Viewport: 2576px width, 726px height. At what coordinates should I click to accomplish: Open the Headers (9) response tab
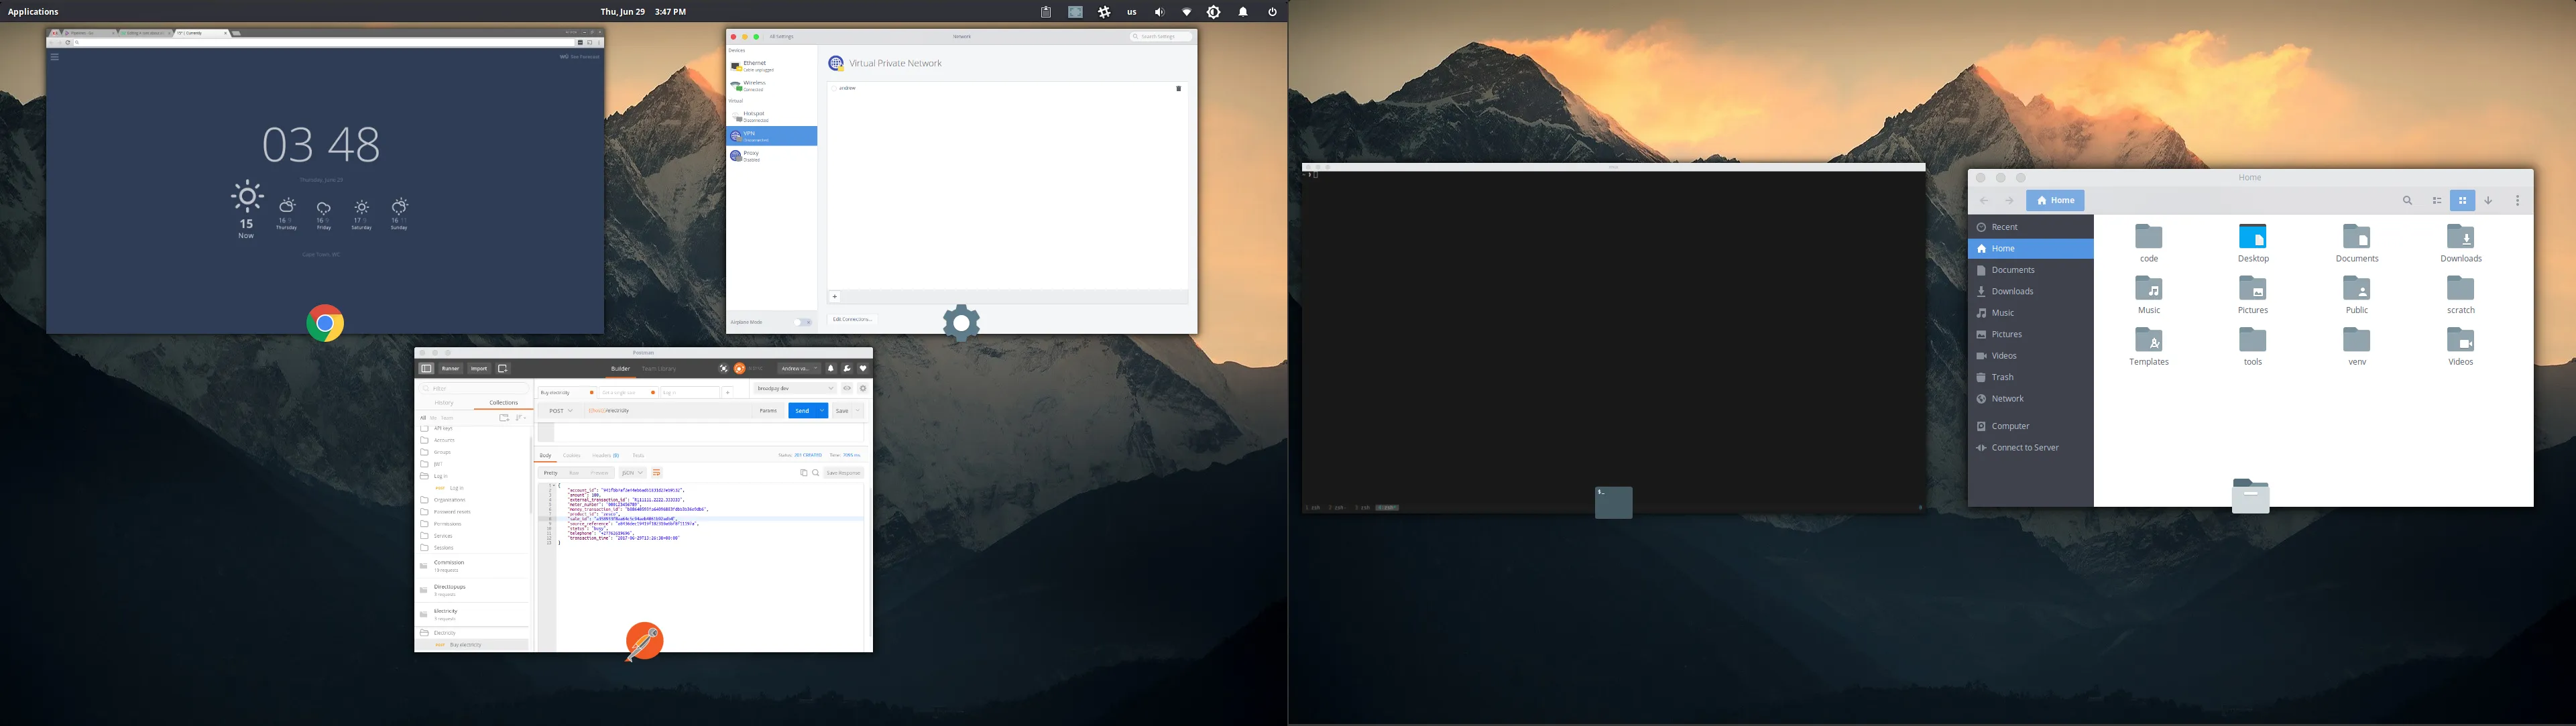[605, 455]
